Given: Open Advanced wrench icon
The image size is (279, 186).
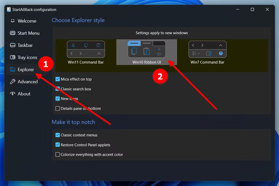Looking at the screenshot, I should point(13,82).
